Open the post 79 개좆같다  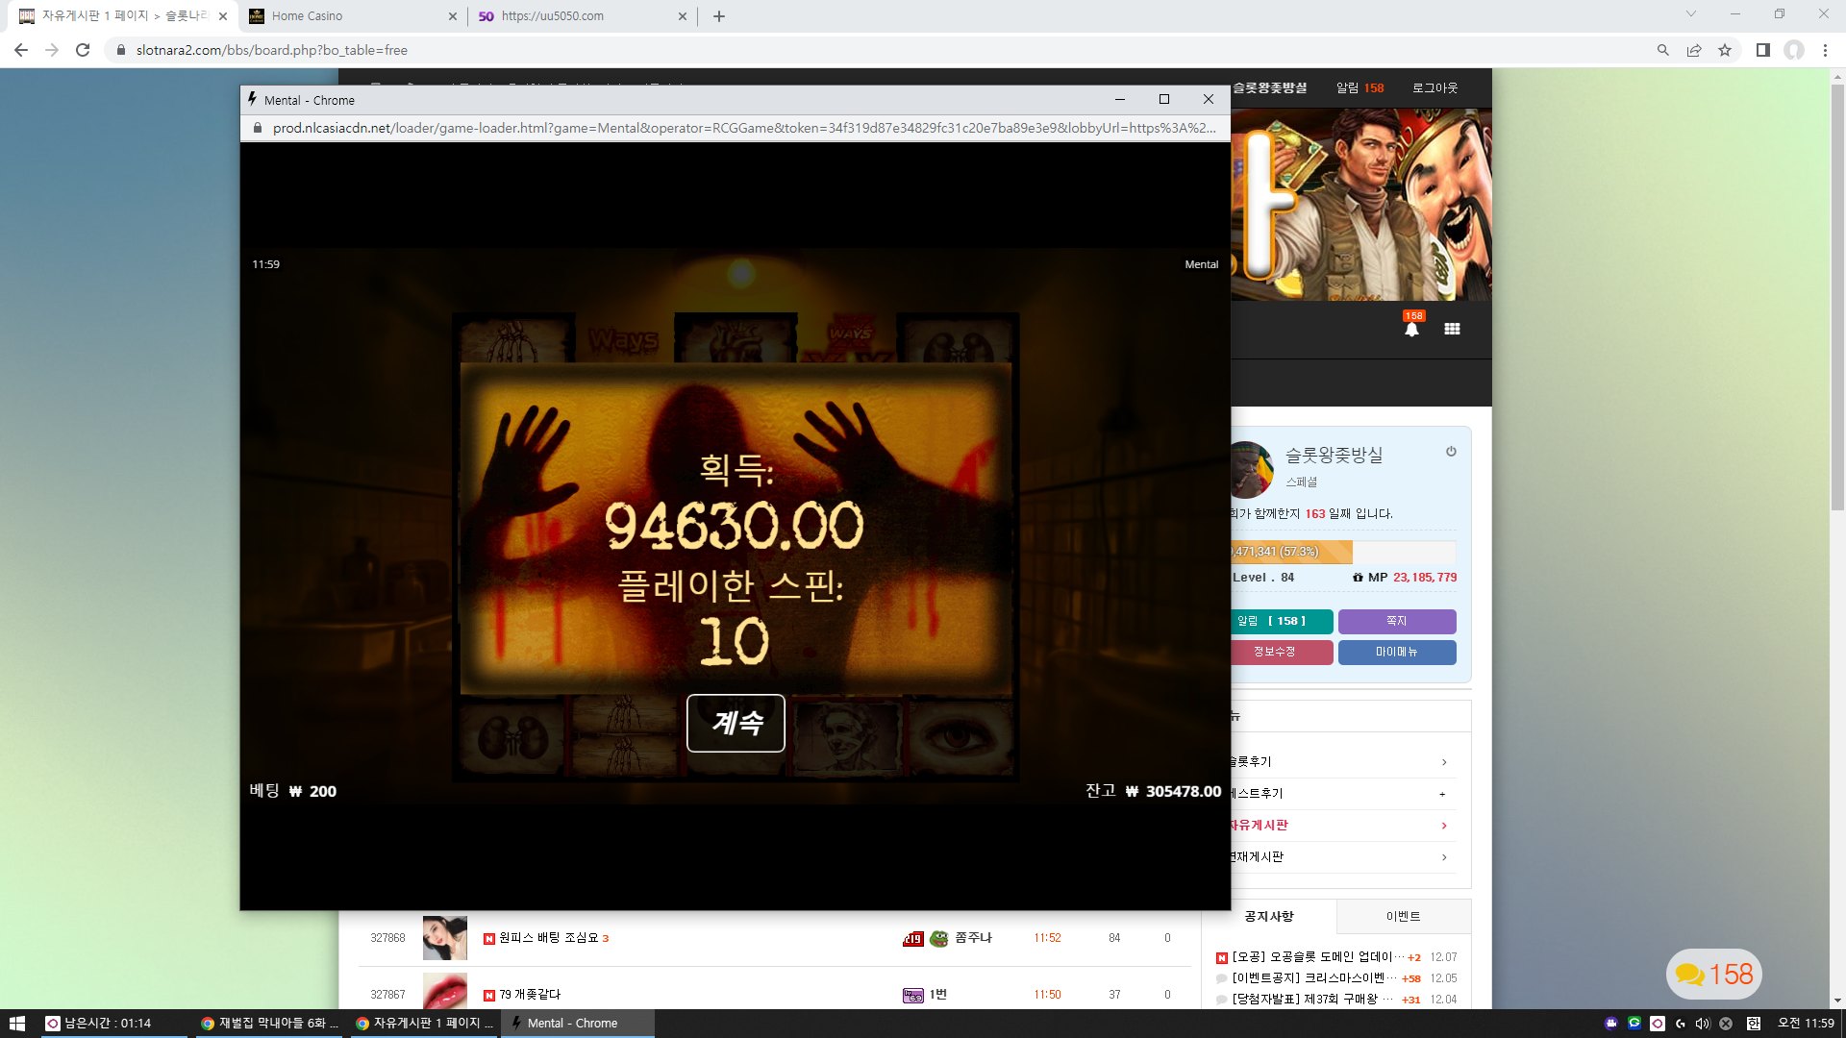[x=530, y=995]
